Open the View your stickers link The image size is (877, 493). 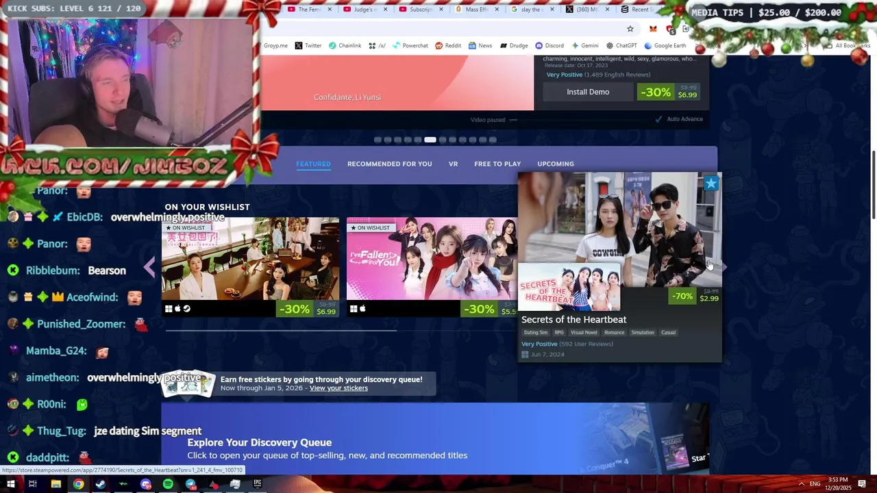coord(338,388)
